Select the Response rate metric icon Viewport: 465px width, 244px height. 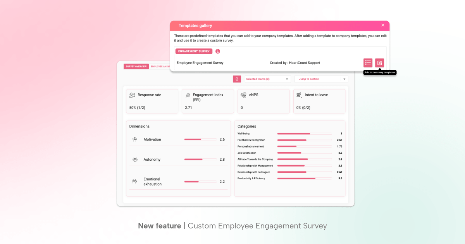(132, 94)
